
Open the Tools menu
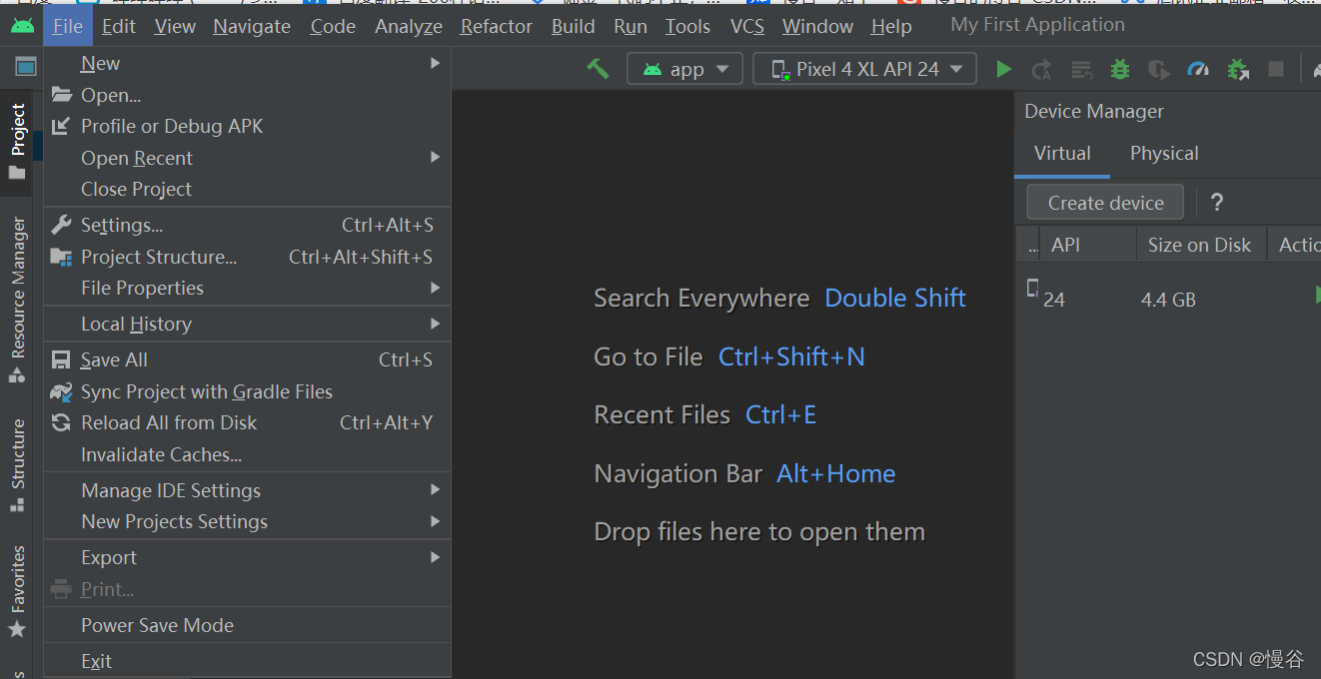coord(687,26)
